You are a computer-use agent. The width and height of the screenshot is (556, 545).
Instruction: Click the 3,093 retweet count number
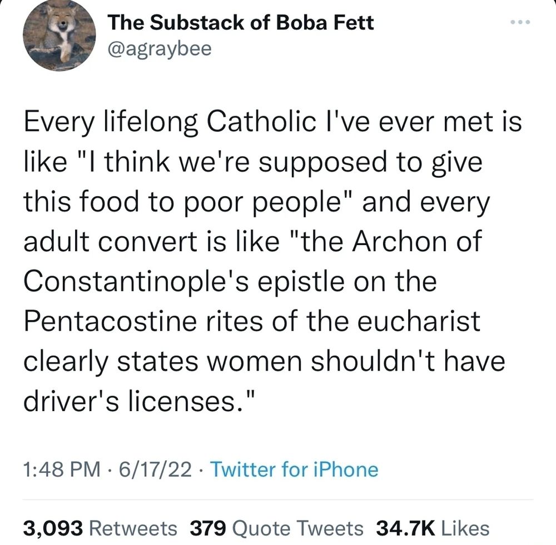[x=53, y=527]
